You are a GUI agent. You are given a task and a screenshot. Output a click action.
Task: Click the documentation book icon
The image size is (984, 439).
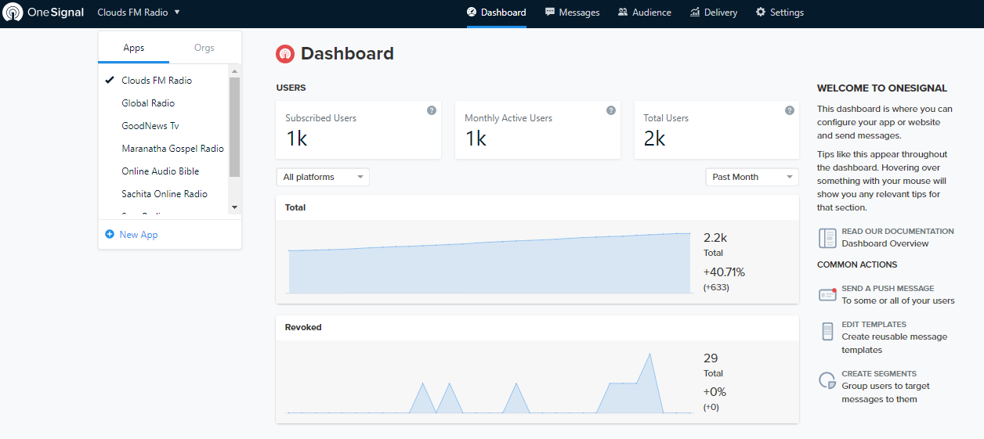pyautogui.click(x=827, y=238)
